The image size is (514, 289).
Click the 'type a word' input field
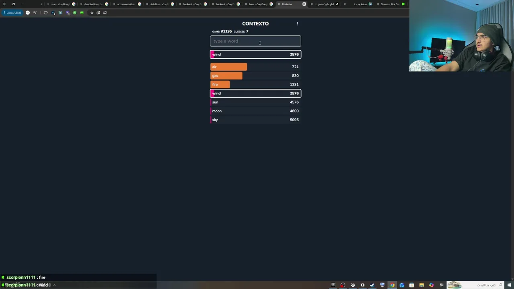point(255,41)
